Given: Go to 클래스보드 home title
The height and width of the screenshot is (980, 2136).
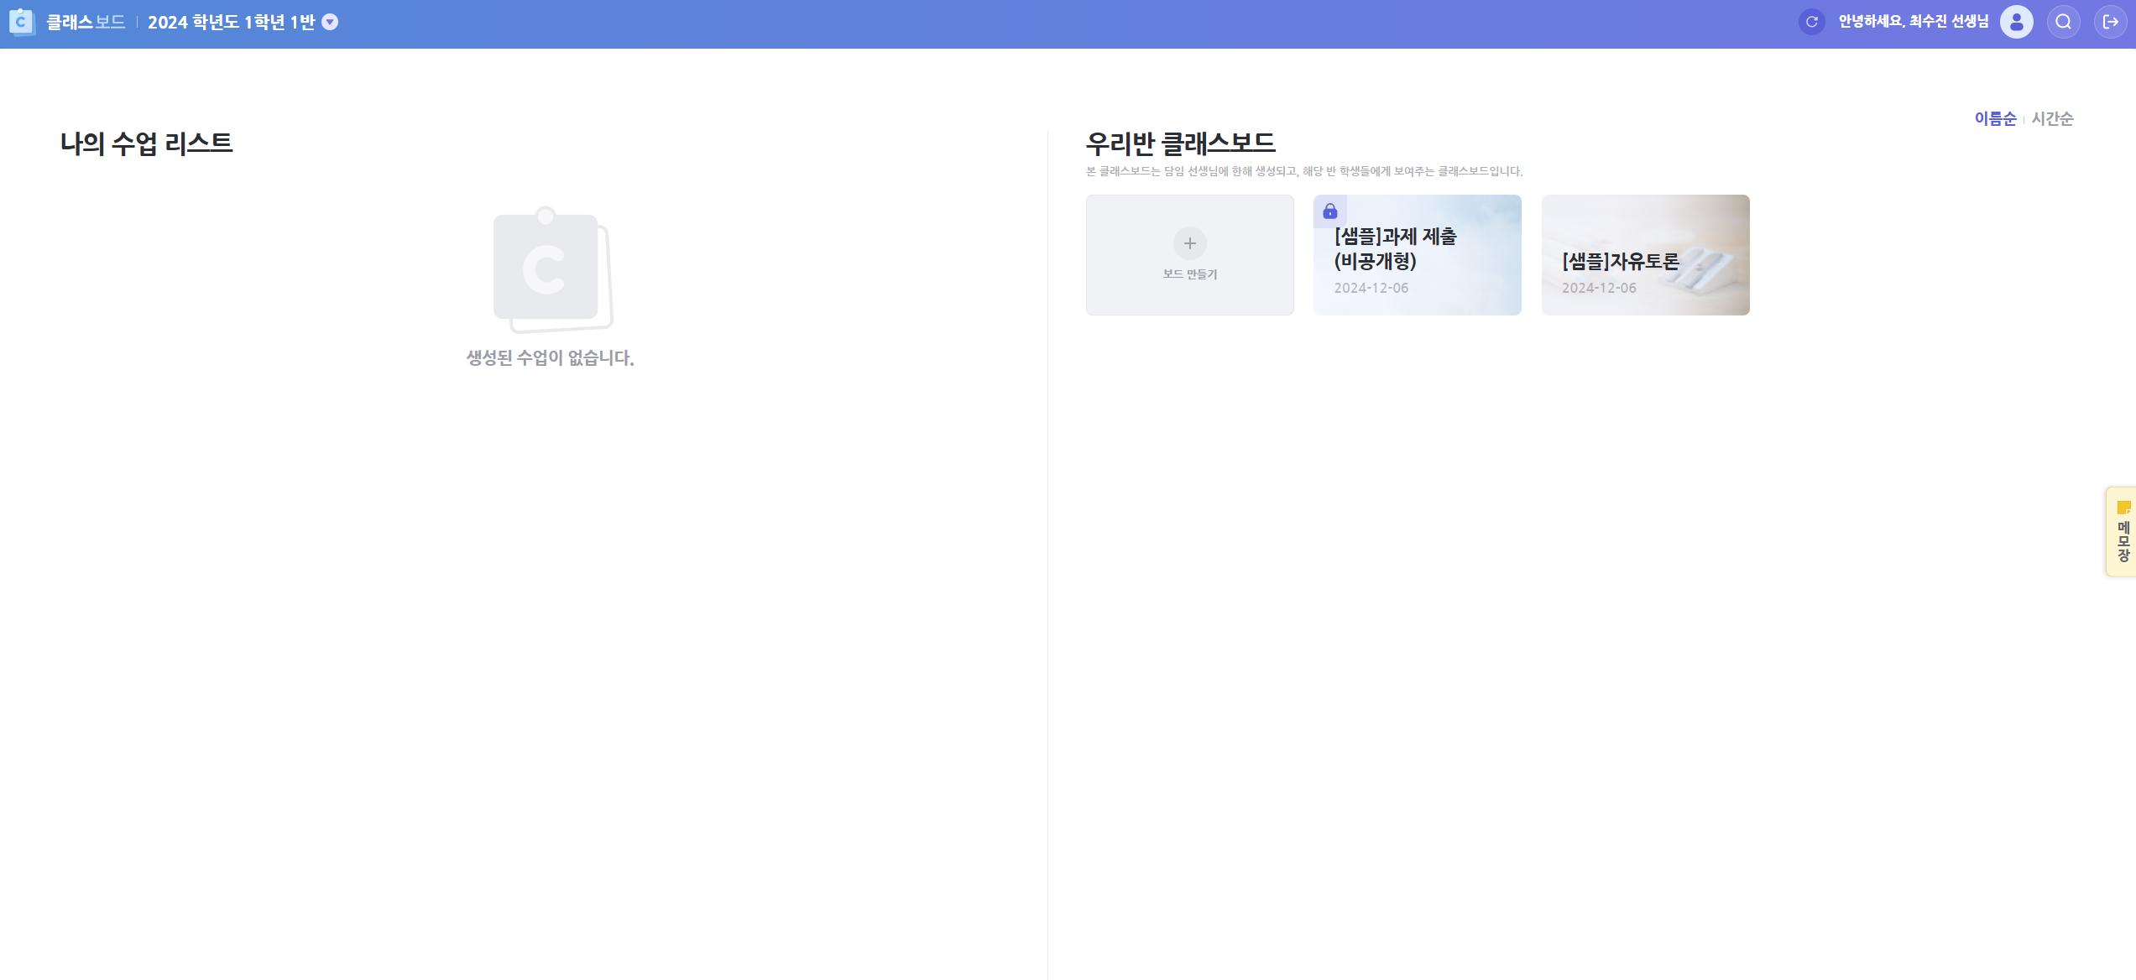Looking at the screenshot, I should pyautogui.click(x=86, y=23).
